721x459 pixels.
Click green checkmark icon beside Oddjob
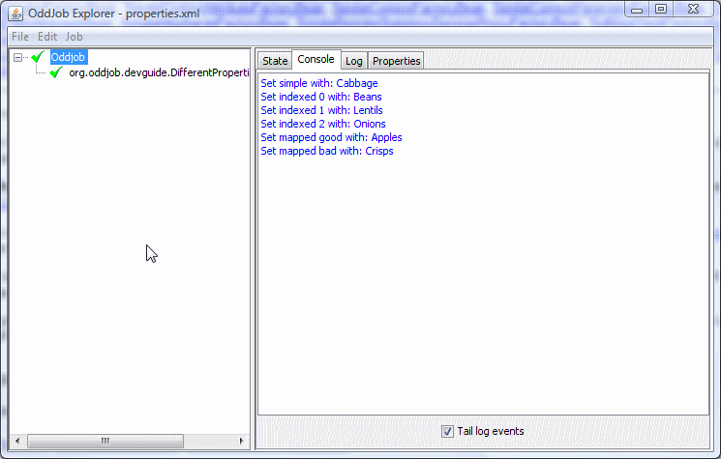(38, 58)
